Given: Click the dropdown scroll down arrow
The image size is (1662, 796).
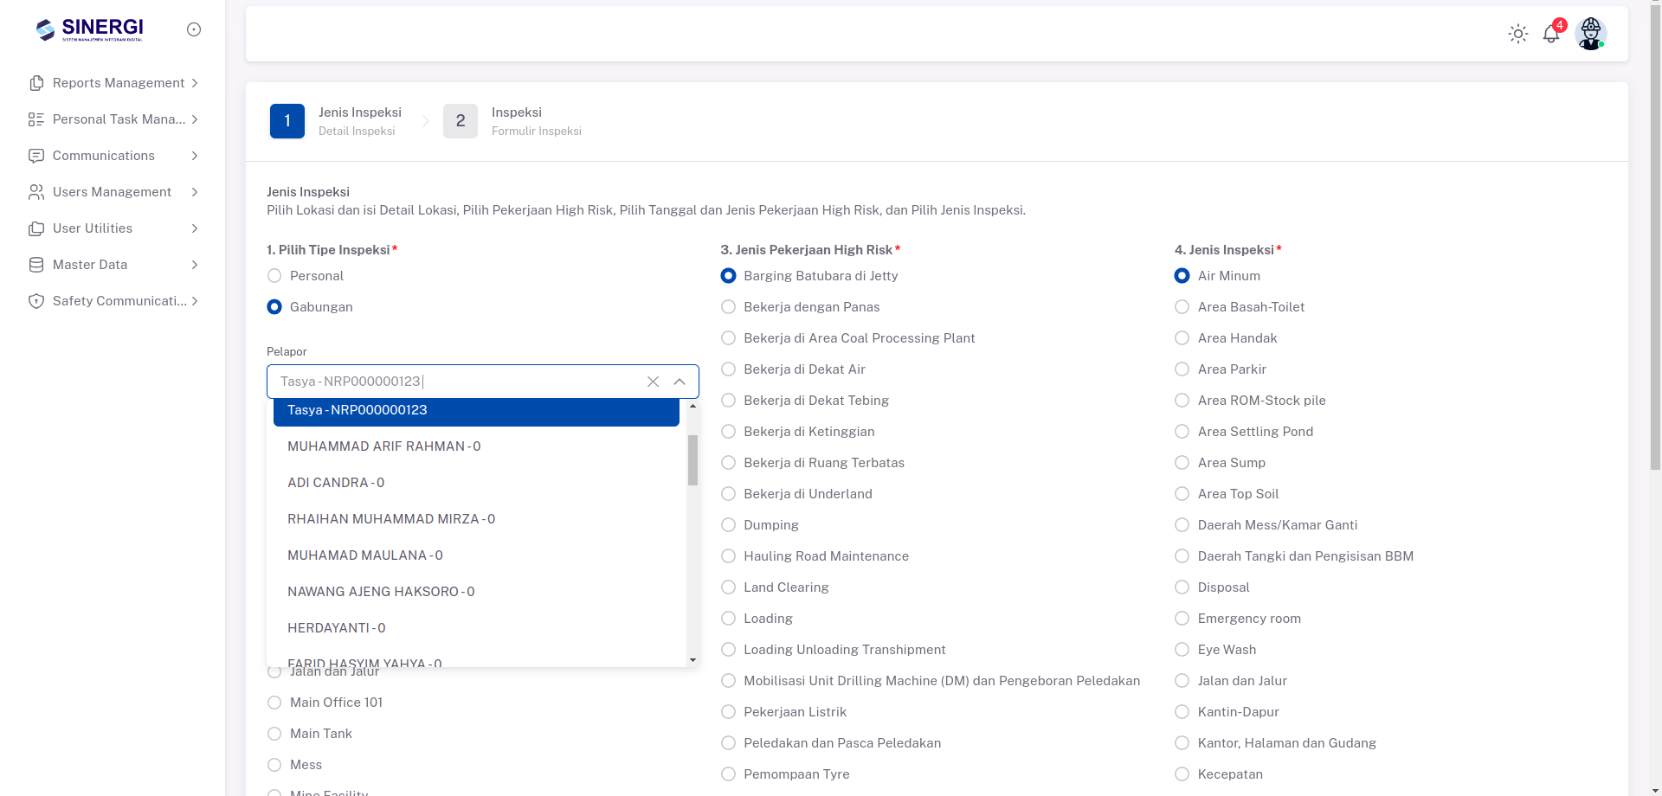Looking at the screenshot, I should pos(692,660).
